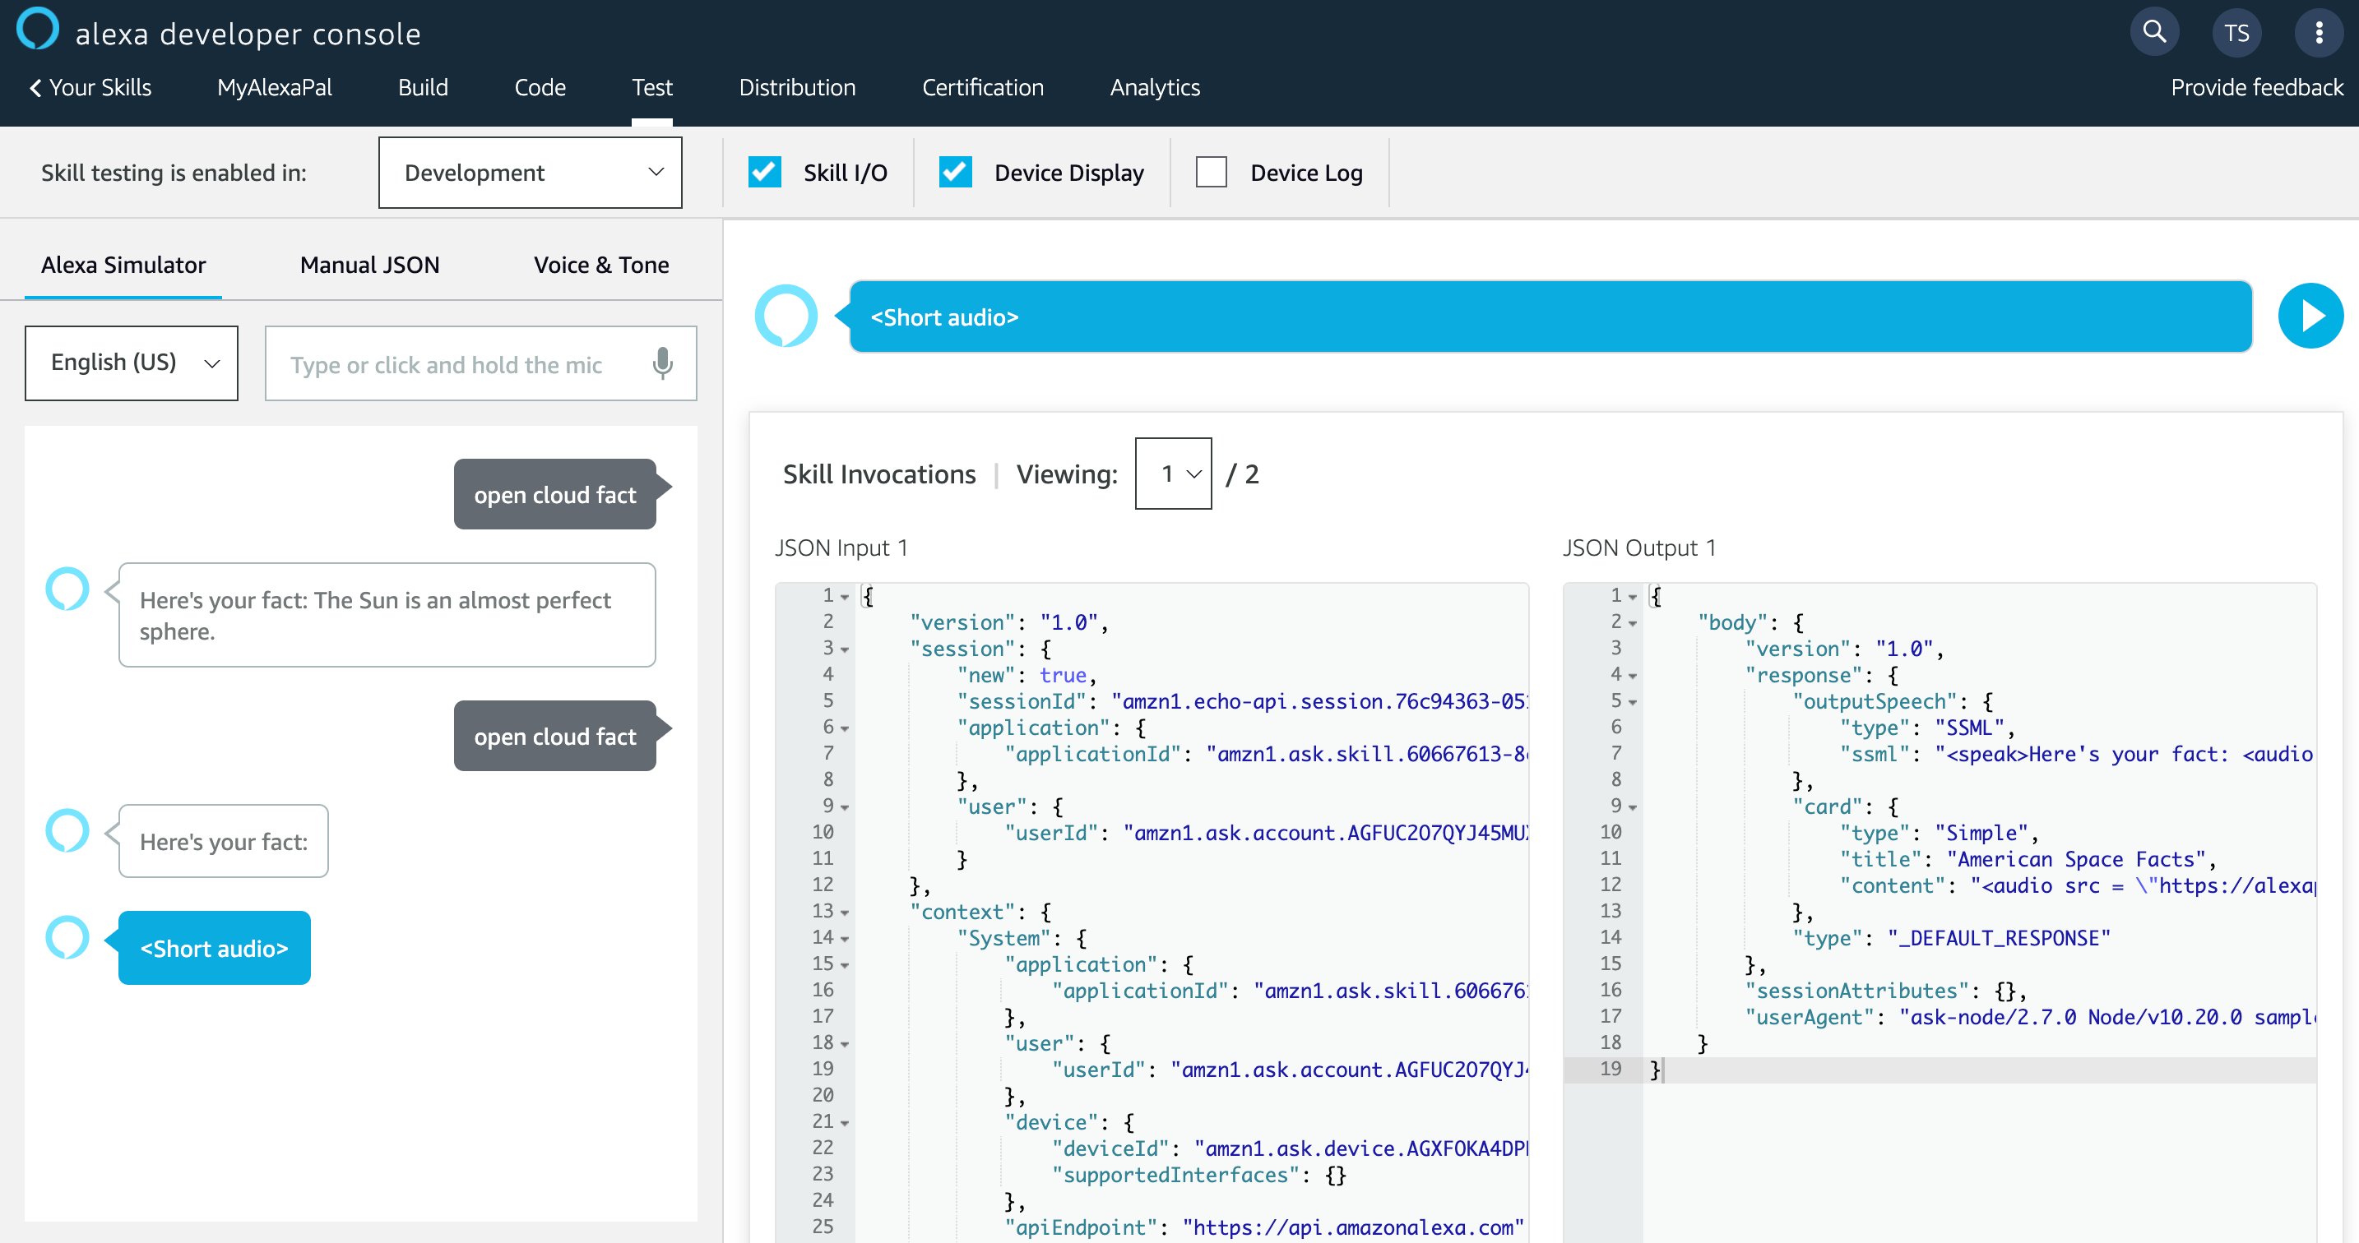Collapse JSON Input line 1 fold arrow

coord(845,597)
